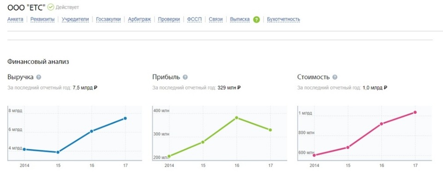Click the 1,0 млрд ₽ cost value
Screen dimensions: 443x184
coord(375,88)
